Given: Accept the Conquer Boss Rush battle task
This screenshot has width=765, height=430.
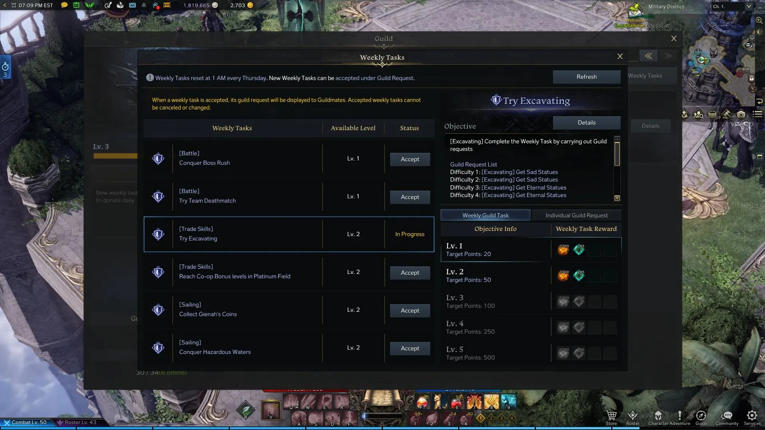Looking at the screenshot, I should tap(409, 158).
